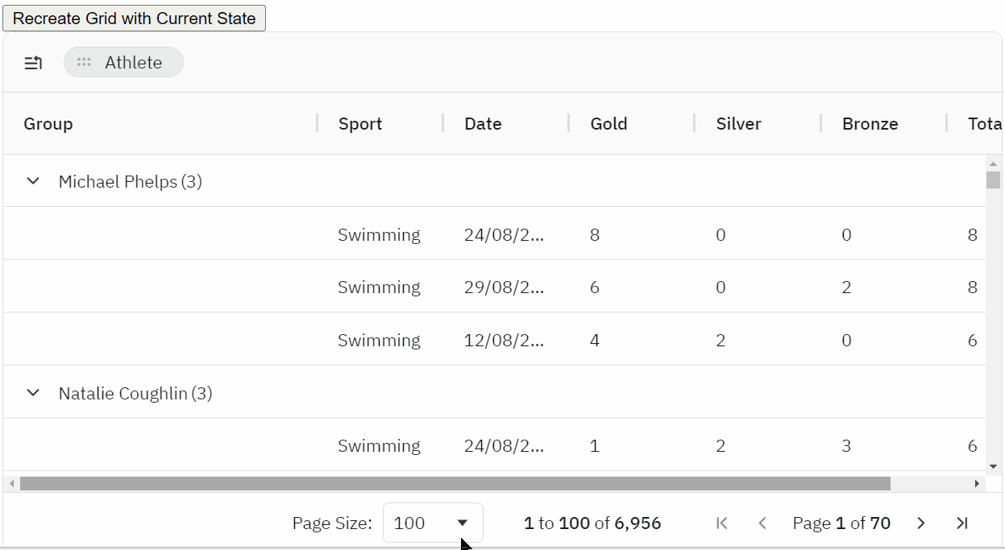The width and height of the screenshot is (1005, 550).
Task: Click the Group column header
Action: click(x=48, y=124)
